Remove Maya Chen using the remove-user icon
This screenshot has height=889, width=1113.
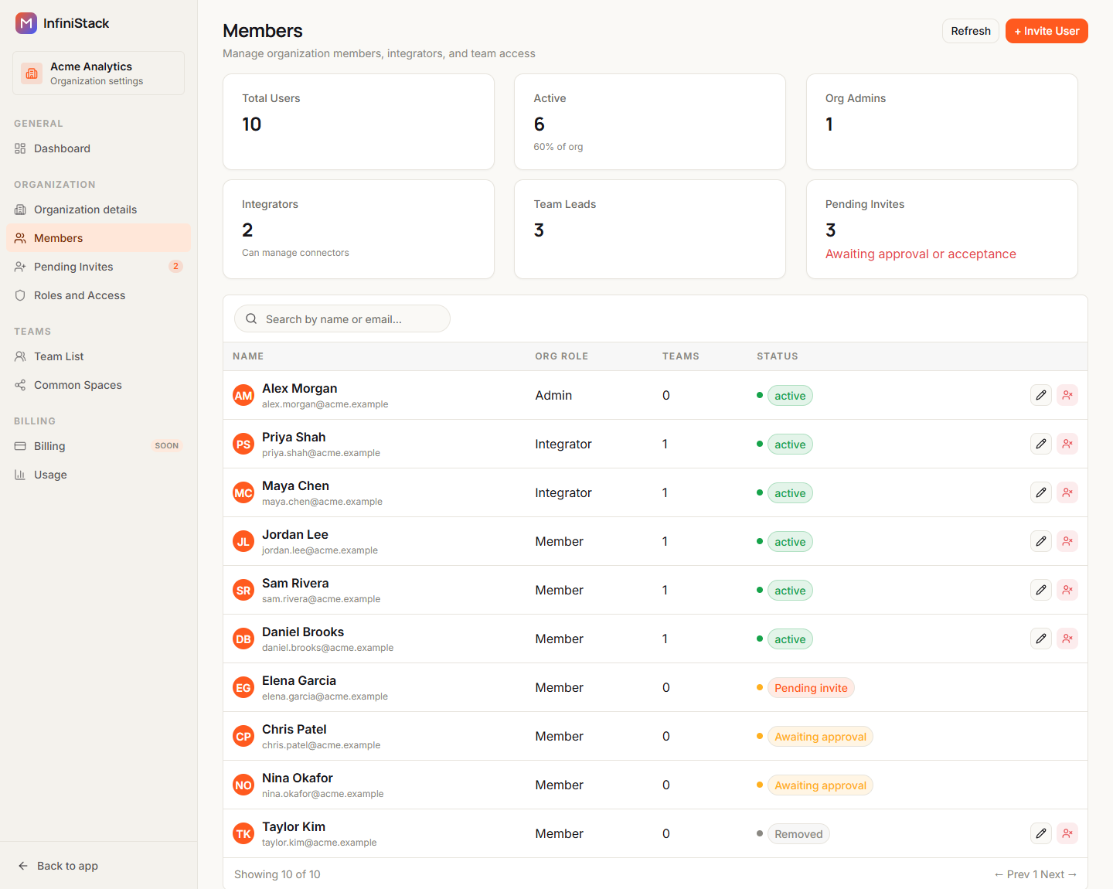1067,492
